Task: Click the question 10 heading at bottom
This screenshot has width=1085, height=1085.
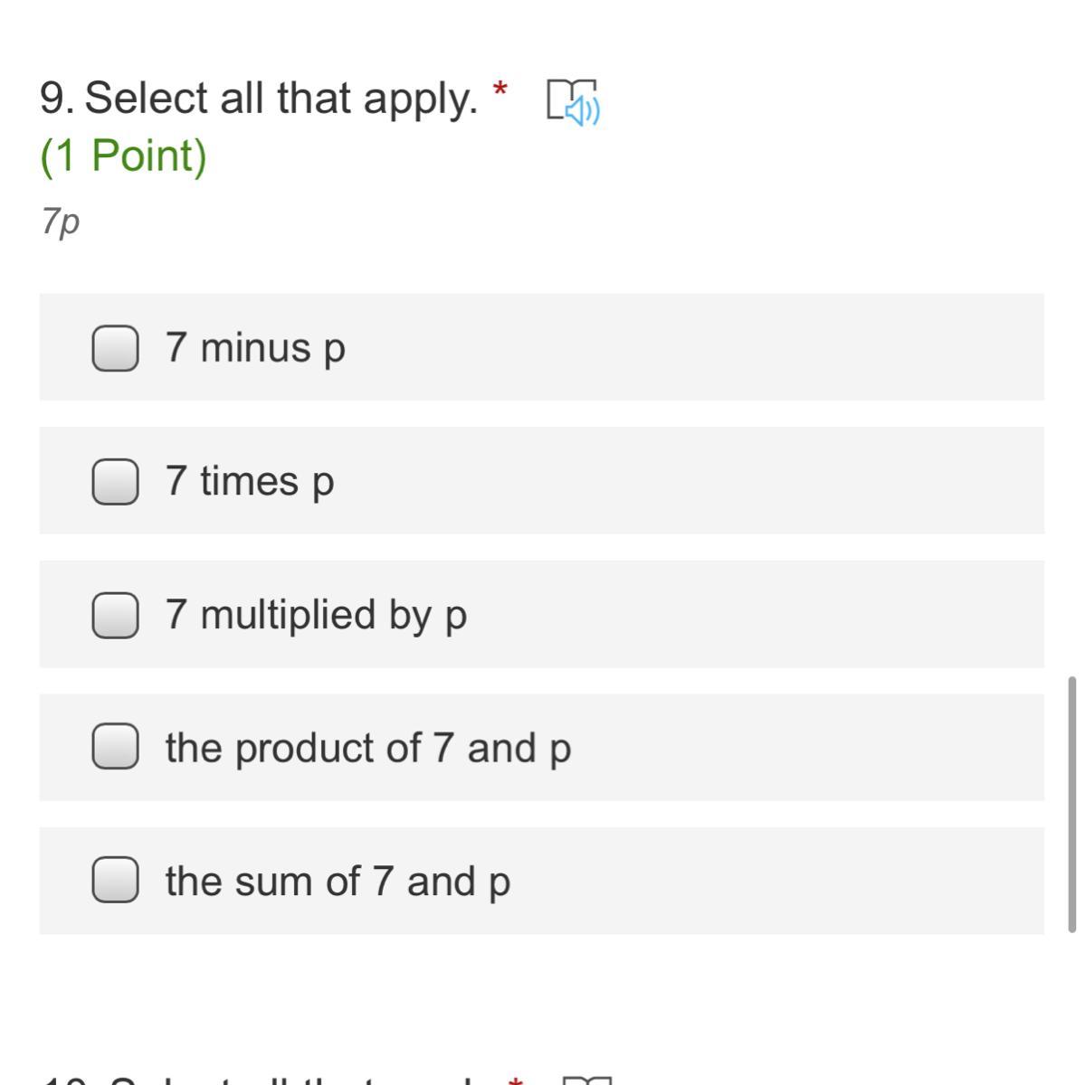Action: [x=271, y=1080]
